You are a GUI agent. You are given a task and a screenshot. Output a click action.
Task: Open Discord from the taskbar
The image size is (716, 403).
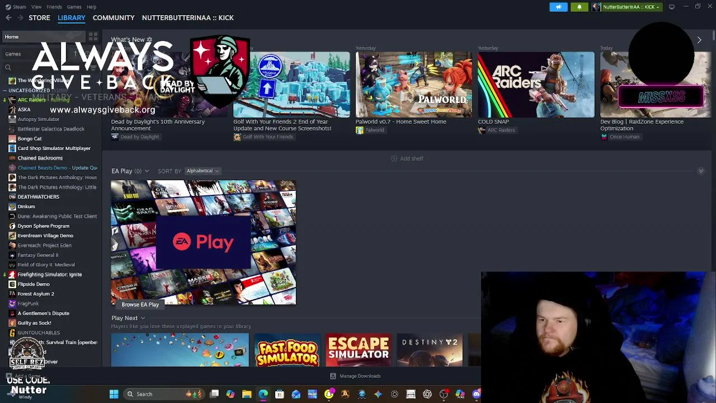[477, 394]
